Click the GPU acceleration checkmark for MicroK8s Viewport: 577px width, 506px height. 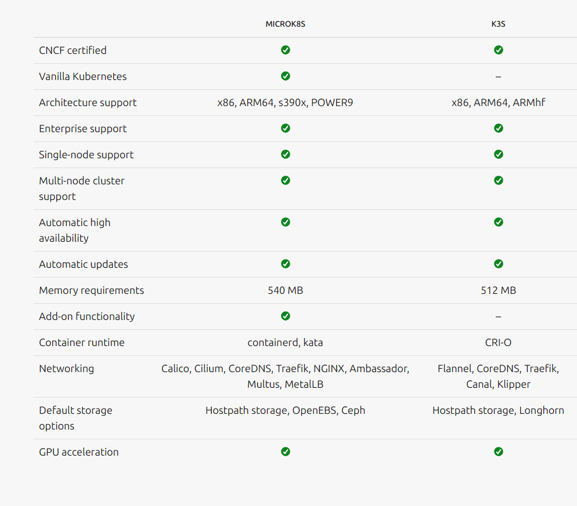point(285,452)
